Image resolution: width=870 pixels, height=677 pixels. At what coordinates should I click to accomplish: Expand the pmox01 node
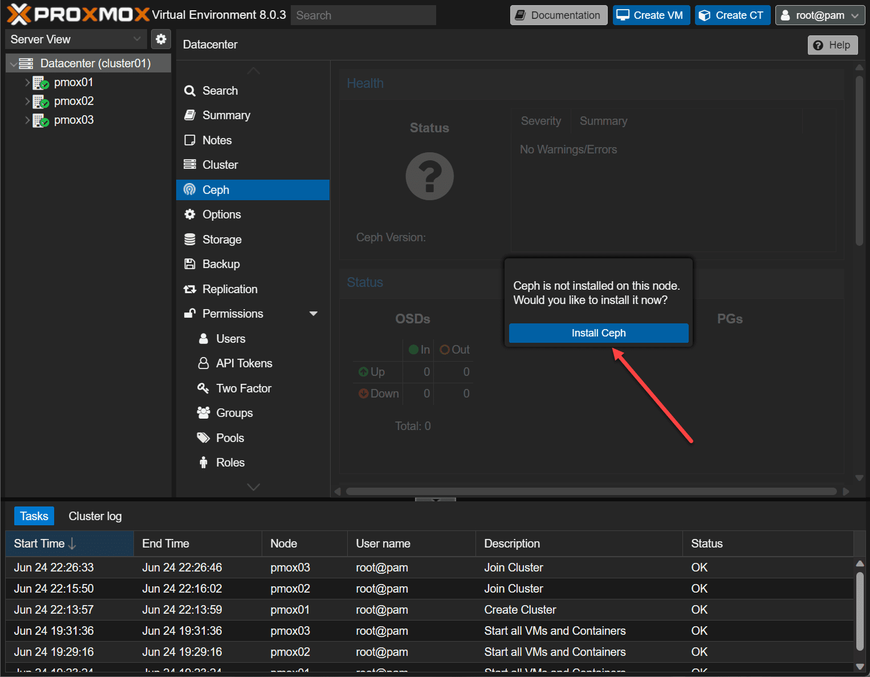point(27,82)
